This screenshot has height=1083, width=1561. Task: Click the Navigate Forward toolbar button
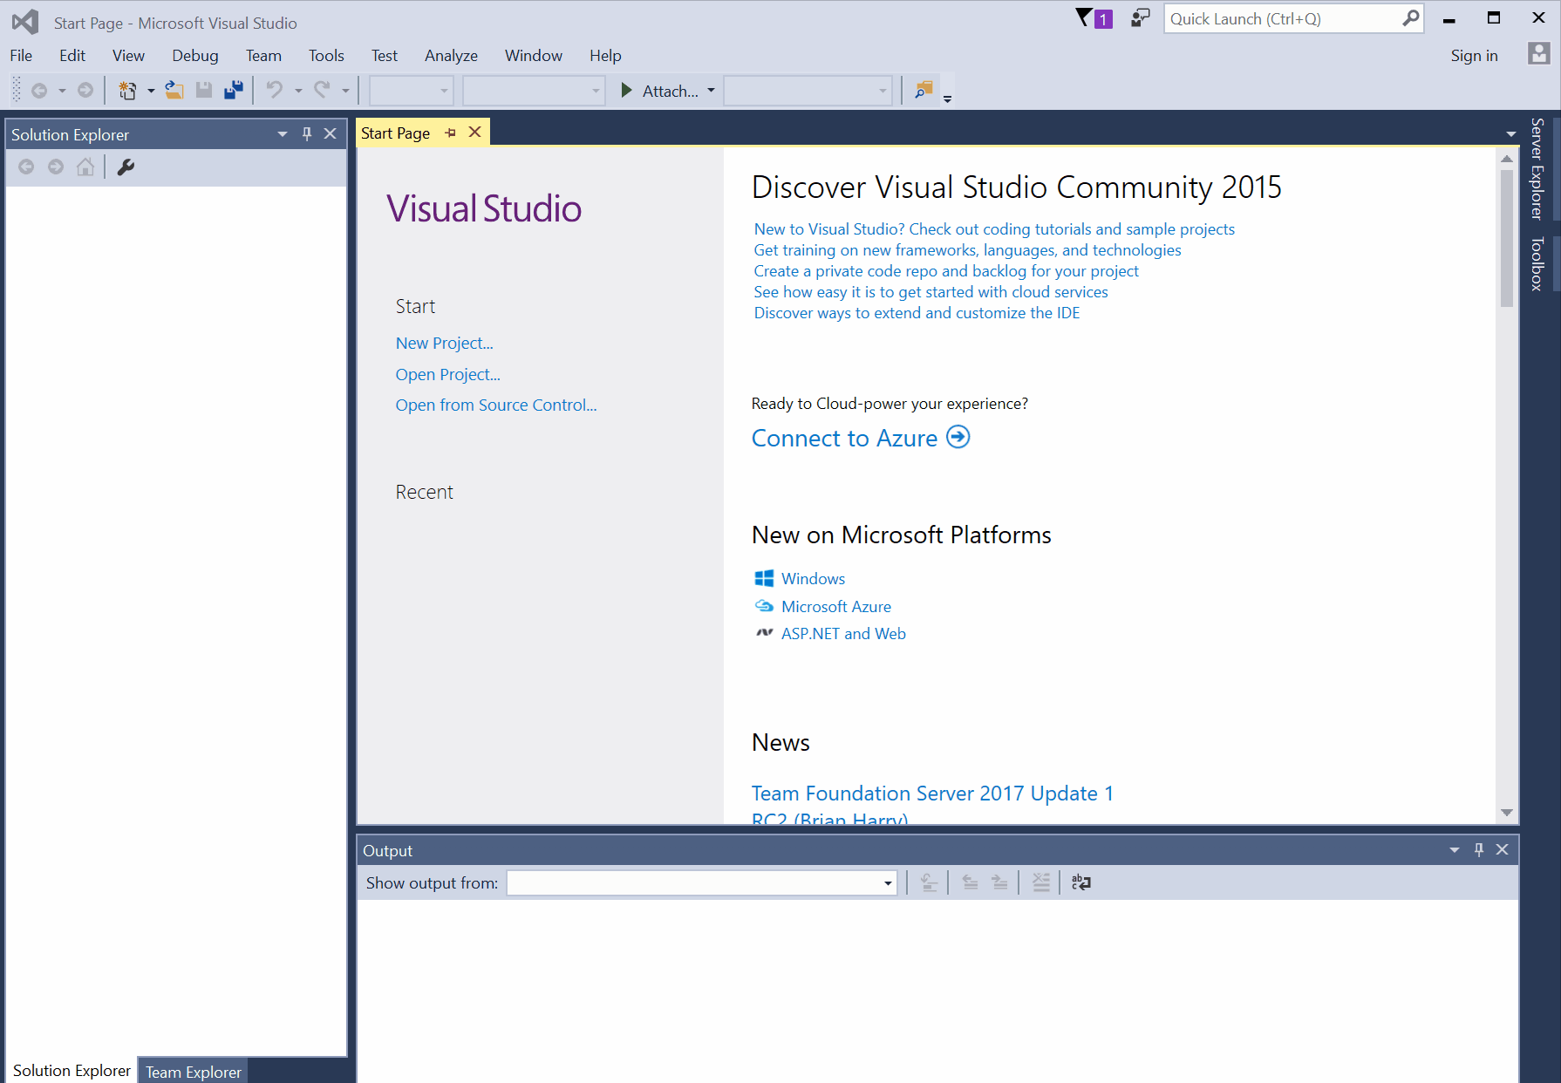tap(85, 90)
